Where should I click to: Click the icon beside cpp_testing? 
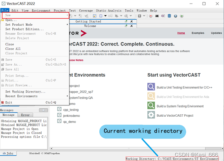[59, 109]
